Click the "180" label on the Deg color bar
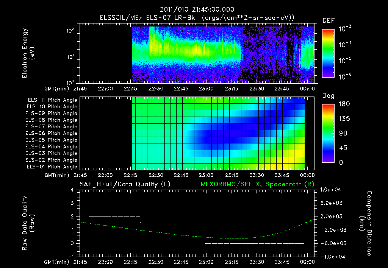Screen dimensions: 388x268 344,104
